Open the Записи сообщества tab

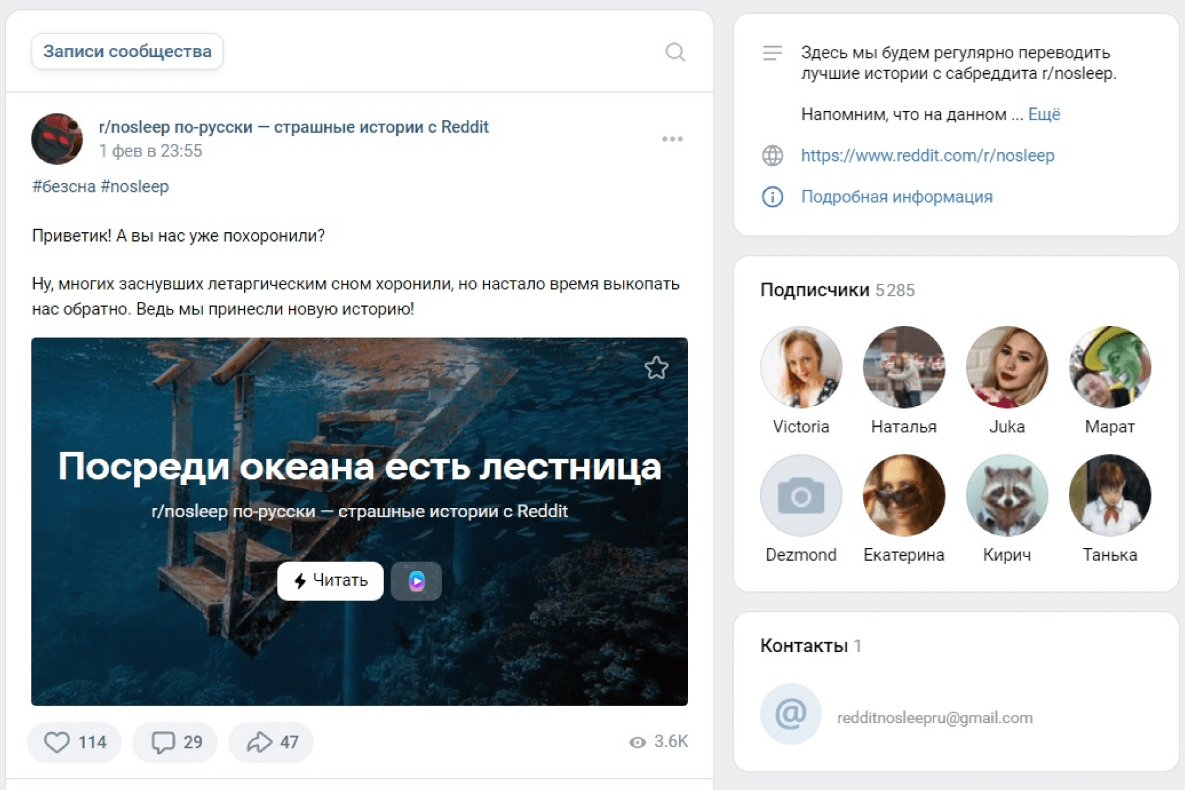click(127, 52)
